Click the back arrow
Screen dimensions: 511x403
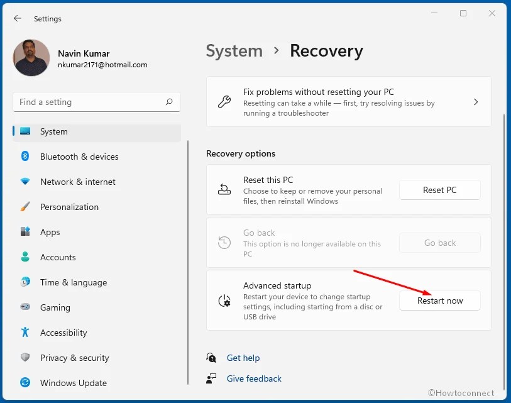click(18, 19)
